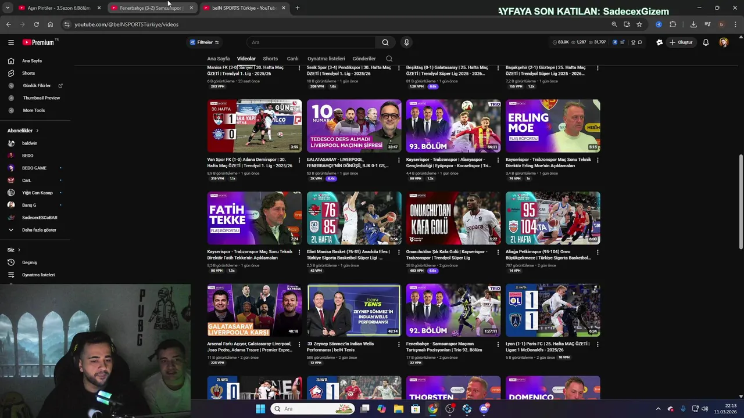Expand the Siz section arrow
The width and height of the screenshot is (744, 418).
coord(19,250)
